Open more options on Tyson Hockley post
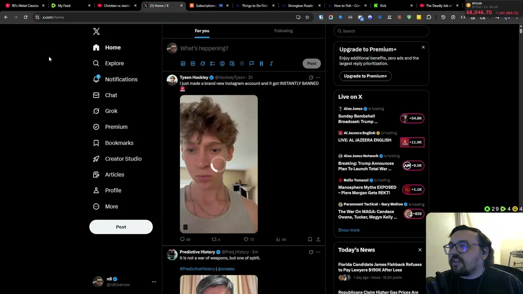 (318, 77)
